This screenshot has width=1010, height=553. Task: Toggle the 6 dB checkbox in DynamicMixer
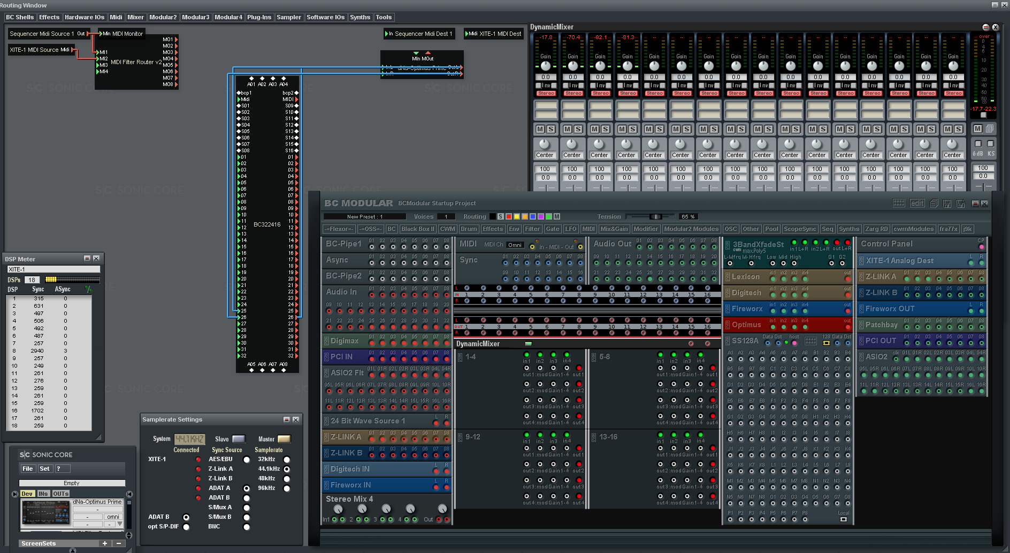tap(978, 144)
